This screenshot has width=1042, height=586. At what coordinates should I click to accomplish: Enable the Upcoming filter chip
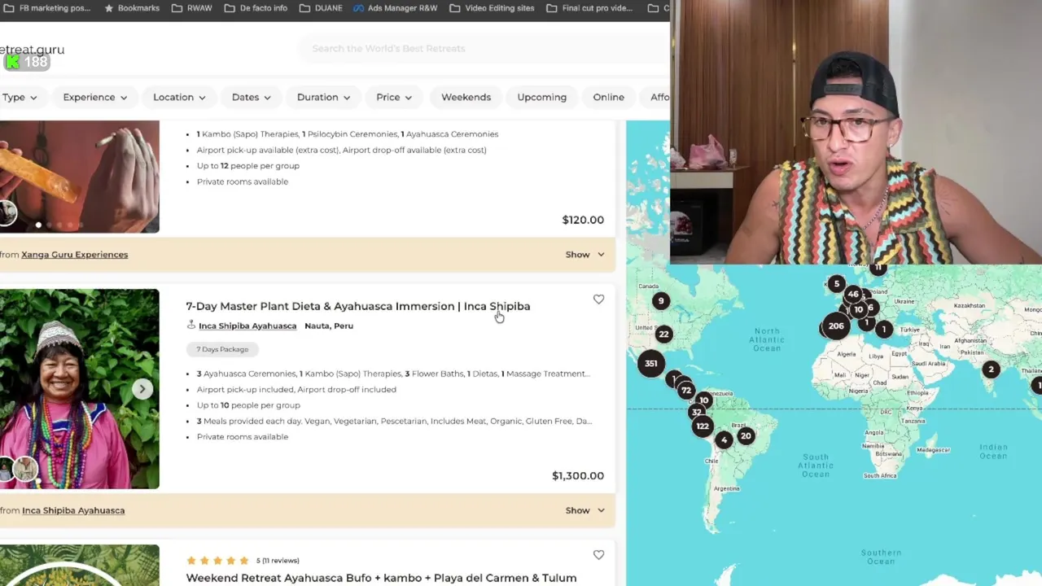[x=541, y=97]
